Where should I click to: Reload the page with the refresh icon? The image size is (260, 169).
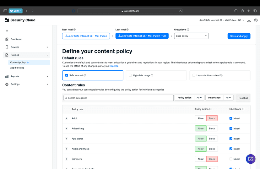pyautogui.click(x=181, y=11)
